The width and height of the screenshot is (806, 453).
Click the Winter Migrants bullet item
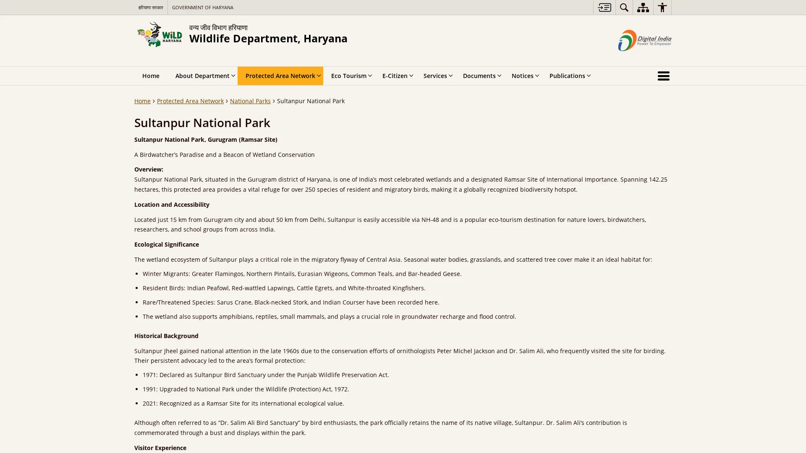pyautogui.click(x=302, y=274)
